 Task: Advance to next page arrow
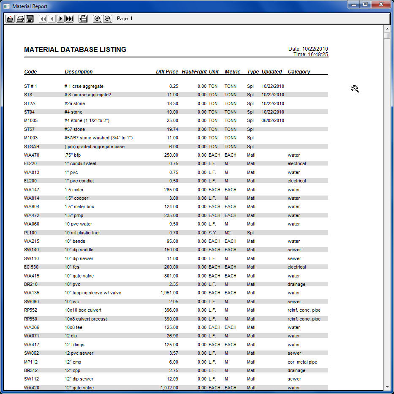(60, 19)
